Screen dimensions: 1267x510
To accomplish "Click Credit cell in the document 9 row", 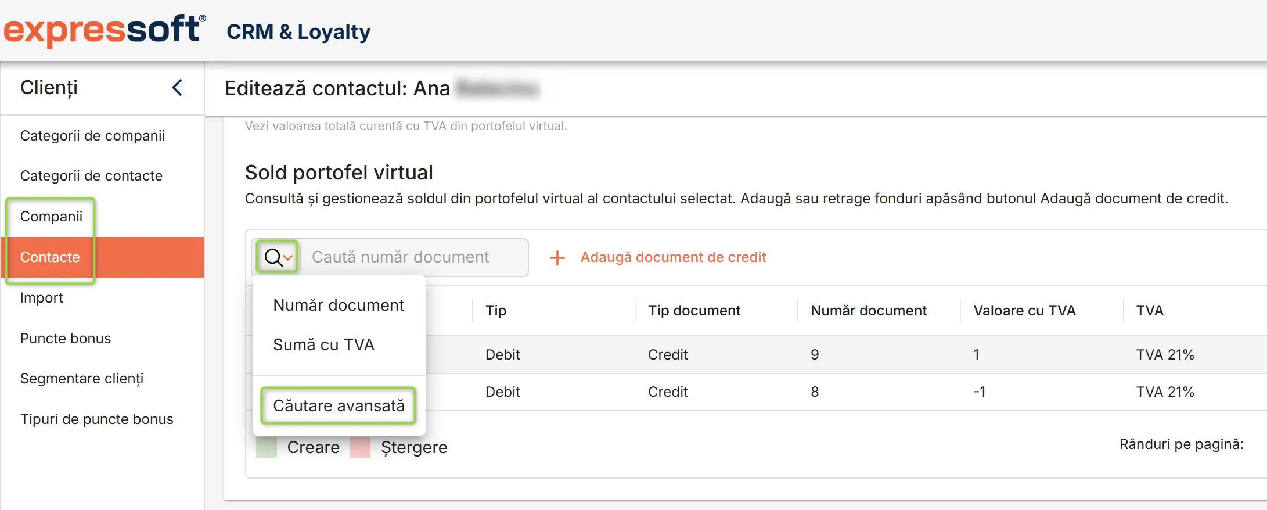I will click(x=668, y=354).
